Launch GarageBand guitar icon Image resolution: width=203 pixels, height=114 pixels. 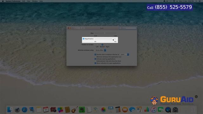click(75, 110)
